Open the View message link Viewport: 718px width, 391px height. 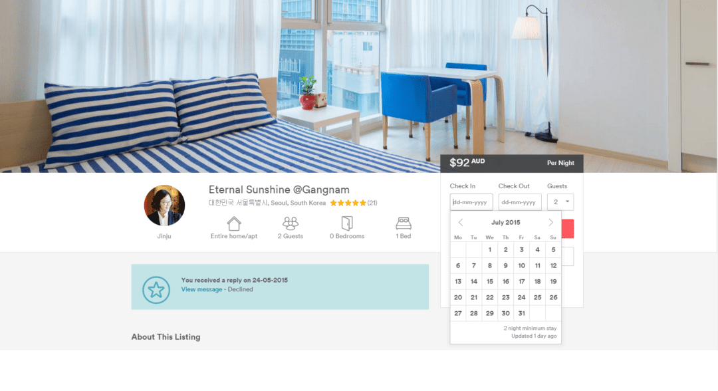coord(201,289)
